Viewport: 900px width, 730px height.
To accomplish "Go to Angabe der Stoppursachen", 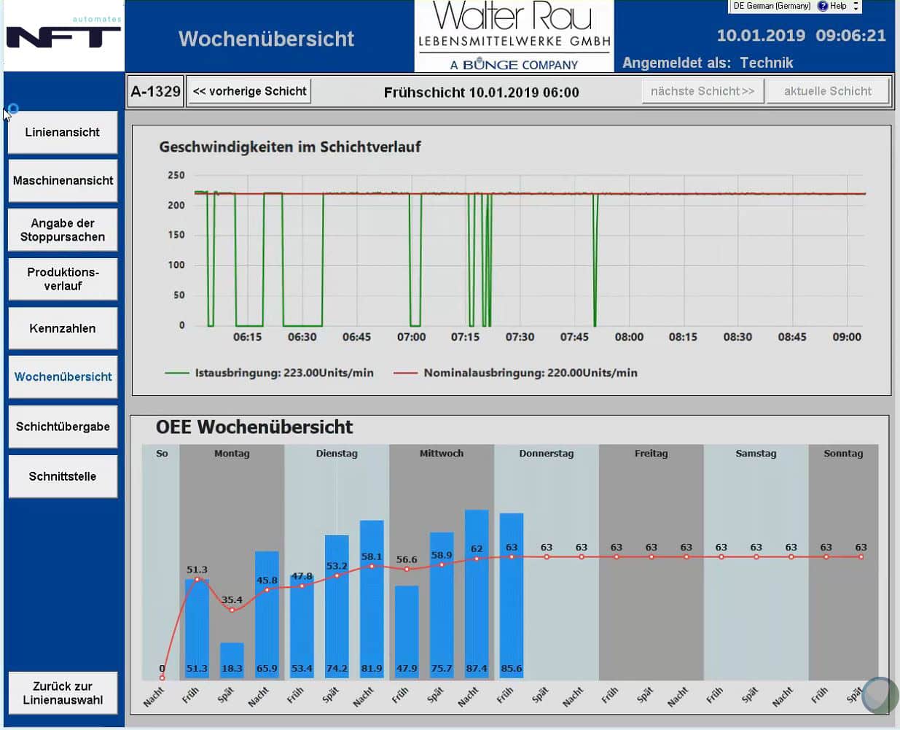I will click(63, 230).
